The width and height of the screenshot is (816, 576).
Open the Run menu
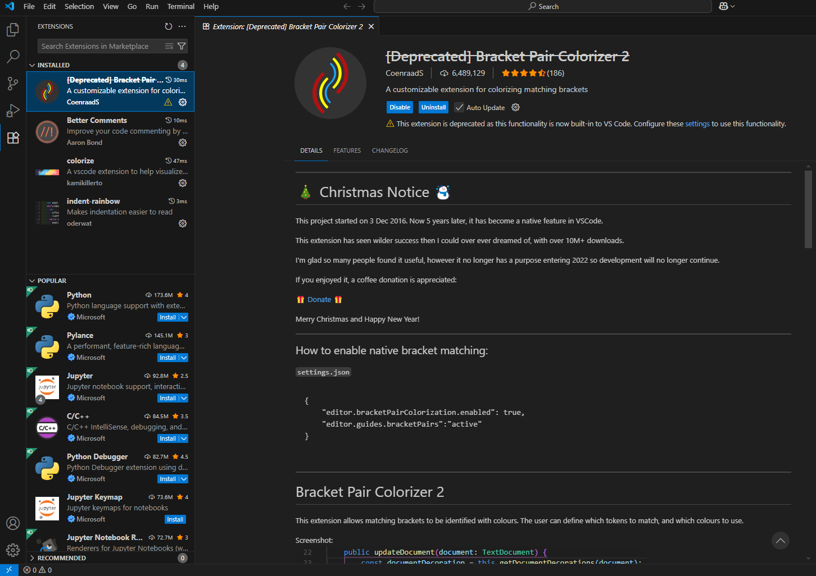[152, 6]
